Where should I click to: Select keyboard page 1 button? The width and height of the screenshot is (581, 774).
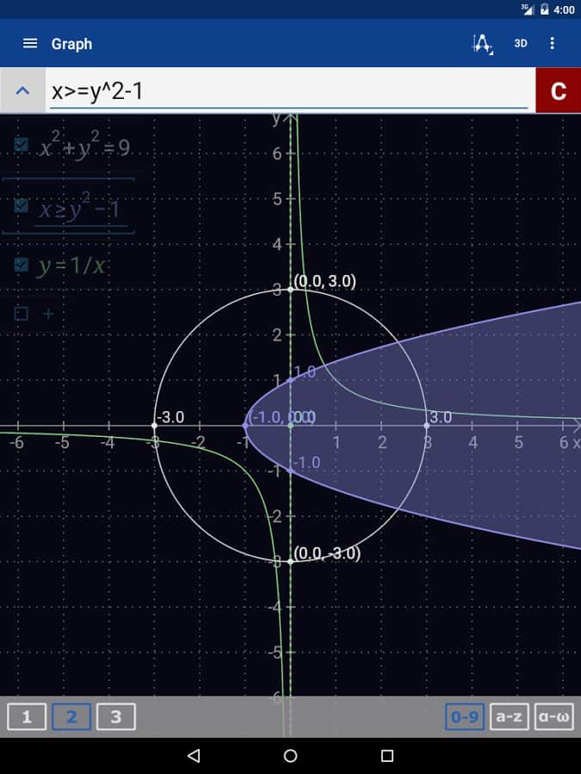pyautogui.click(x=27, y=716)
